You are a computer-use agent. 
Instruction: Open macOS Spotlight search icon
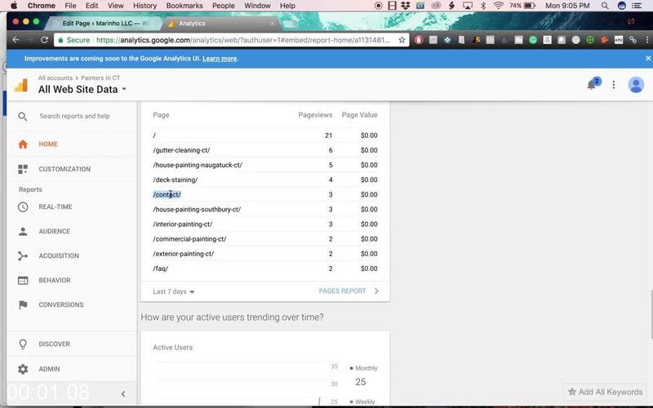tap(605, 6)
